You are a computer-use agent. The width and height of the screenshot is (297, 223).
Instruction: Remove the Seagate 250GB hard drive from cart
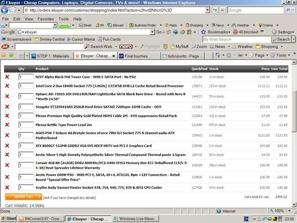tap(7, 107)
